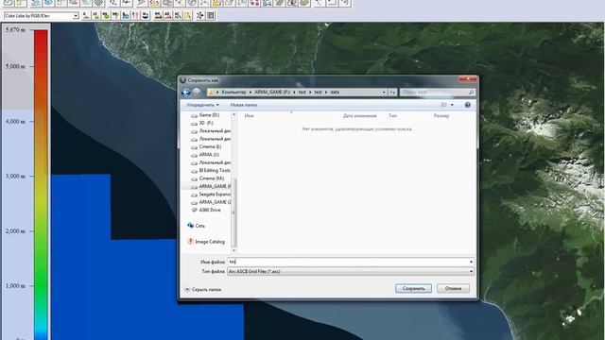Click the yellow magnifier toolbar icon

pos(187,16)
